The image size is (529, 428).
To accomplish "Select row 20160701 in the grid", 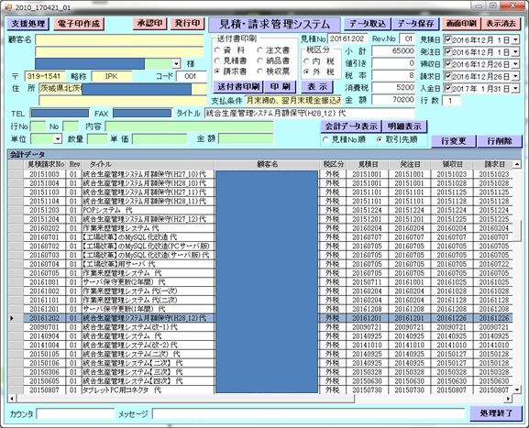I will [260, 237].
